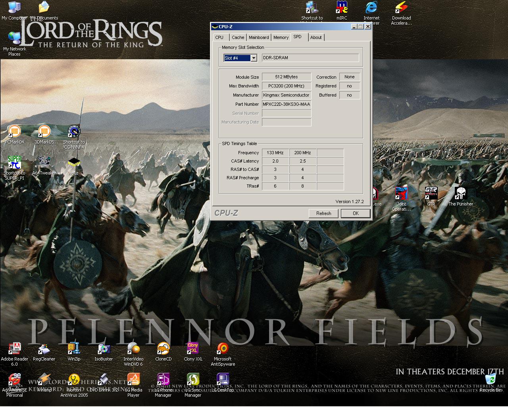508x407 pixels.
Task: Click the Correction value None
Action: tap(350, 77)
